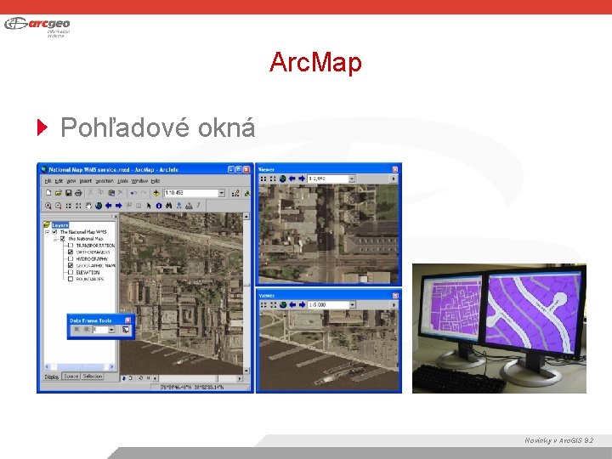Go back to previous extent in ArcMap

(x=109, y=206)
